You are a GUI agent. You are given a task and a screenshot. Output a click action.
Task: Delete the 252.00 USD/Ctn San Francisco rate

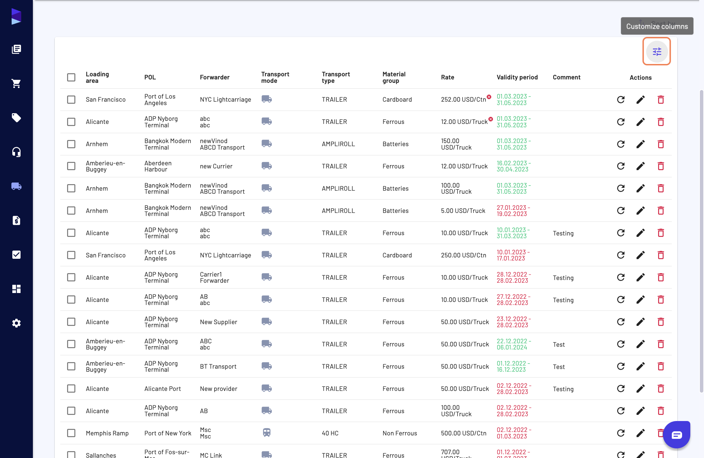661,100
